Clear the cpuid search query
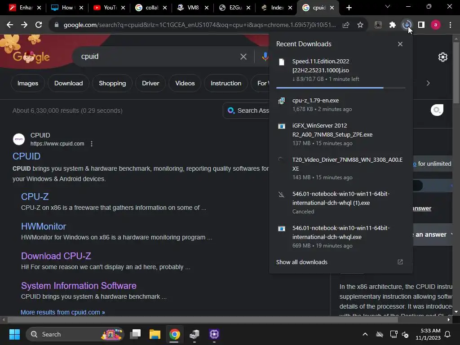This screenshot has width=460, height=345. pos(243,57)
